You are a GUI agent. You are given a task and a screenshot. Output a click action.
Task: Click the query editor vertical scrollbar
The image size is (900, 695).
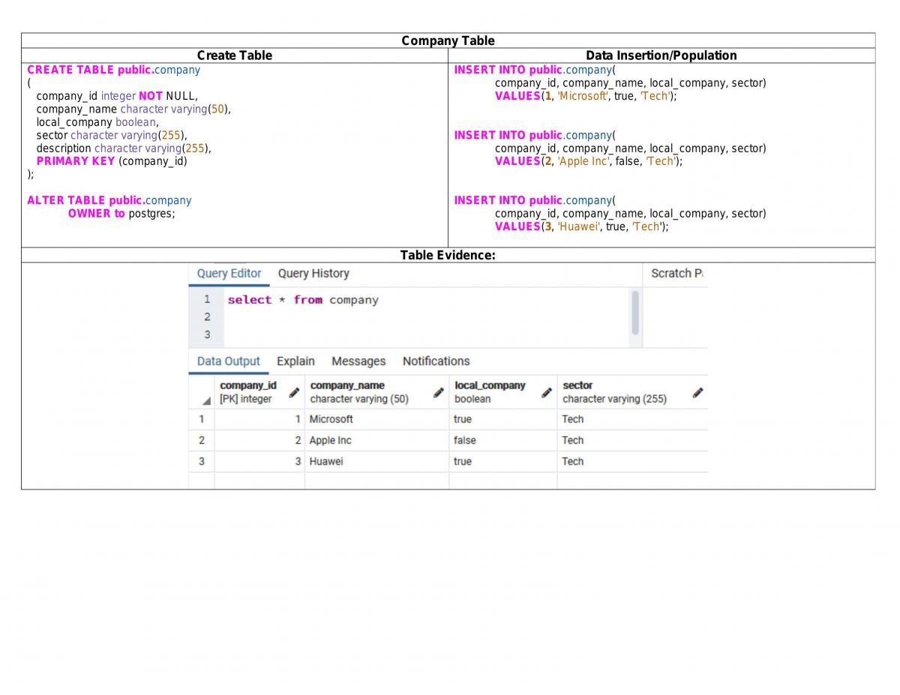[x=635, y=313]
